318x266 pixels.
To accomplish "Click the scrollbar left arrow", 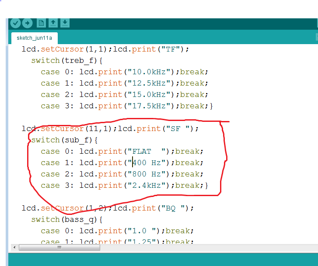I will pos(14,247).
